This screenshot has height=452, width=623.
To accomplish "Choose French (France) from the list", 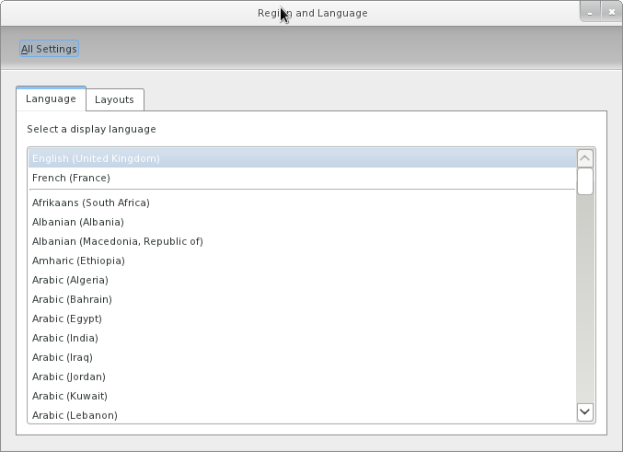I will [71, 178].
